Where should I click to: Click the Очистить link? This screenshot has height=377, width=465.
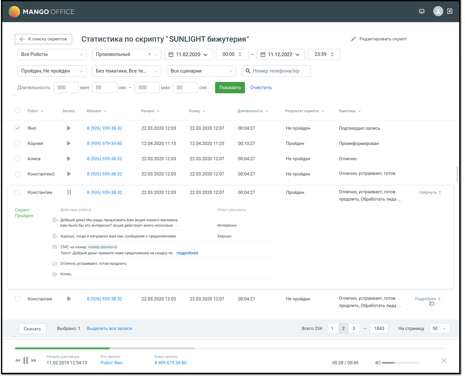(x=261, y=88)
